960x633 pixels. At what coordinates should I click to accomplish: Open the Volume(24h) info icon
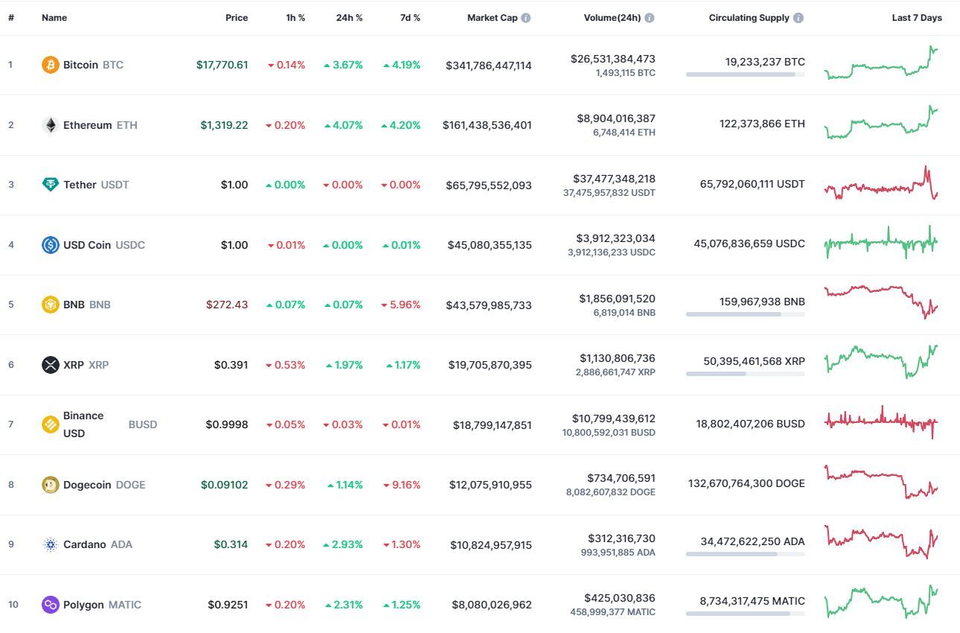(649, 18)
